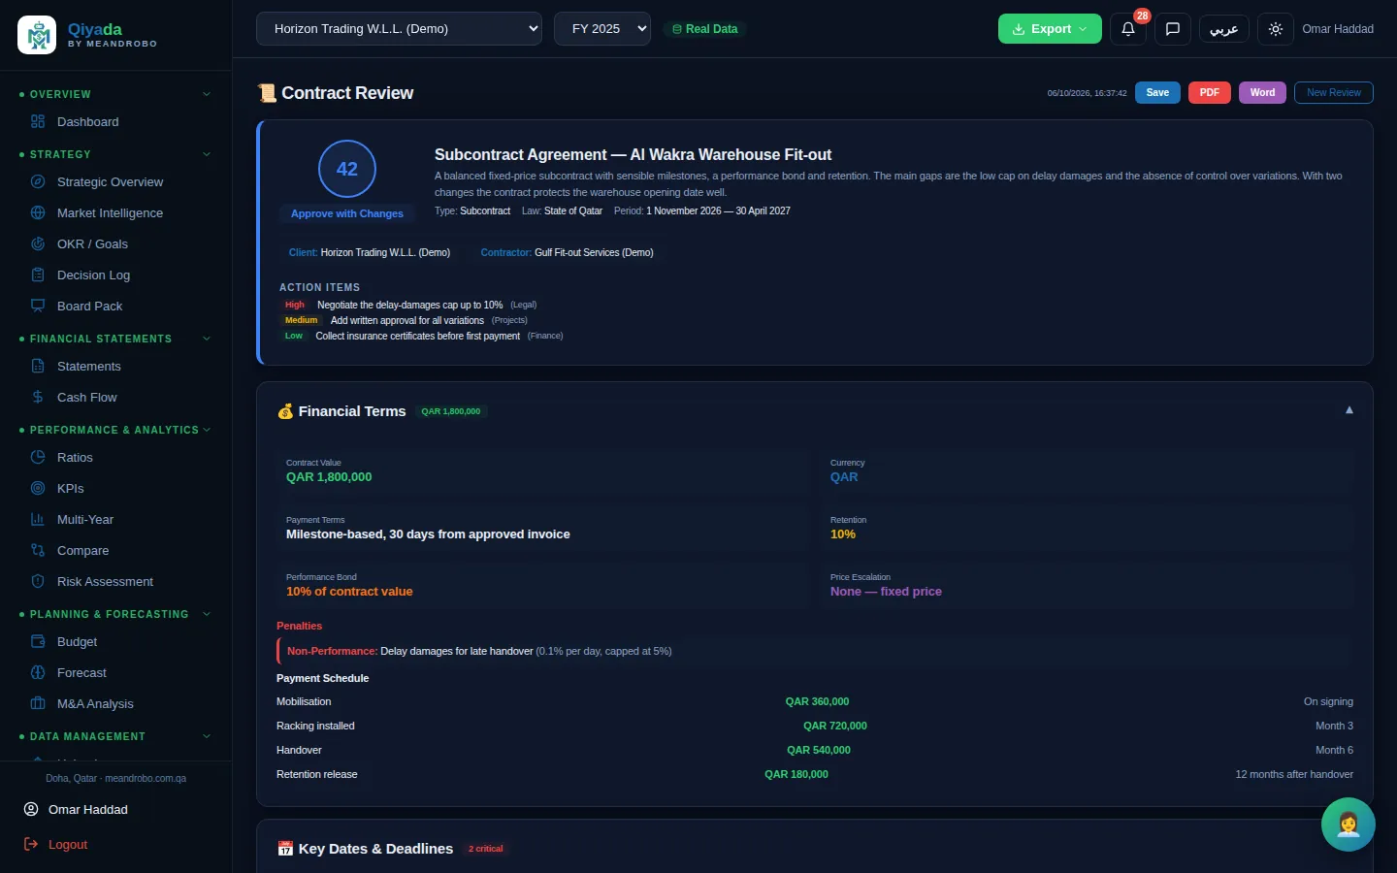Click the Approve with Changes label
Viewport: 1397px width, 873px height.
[347, 213]
